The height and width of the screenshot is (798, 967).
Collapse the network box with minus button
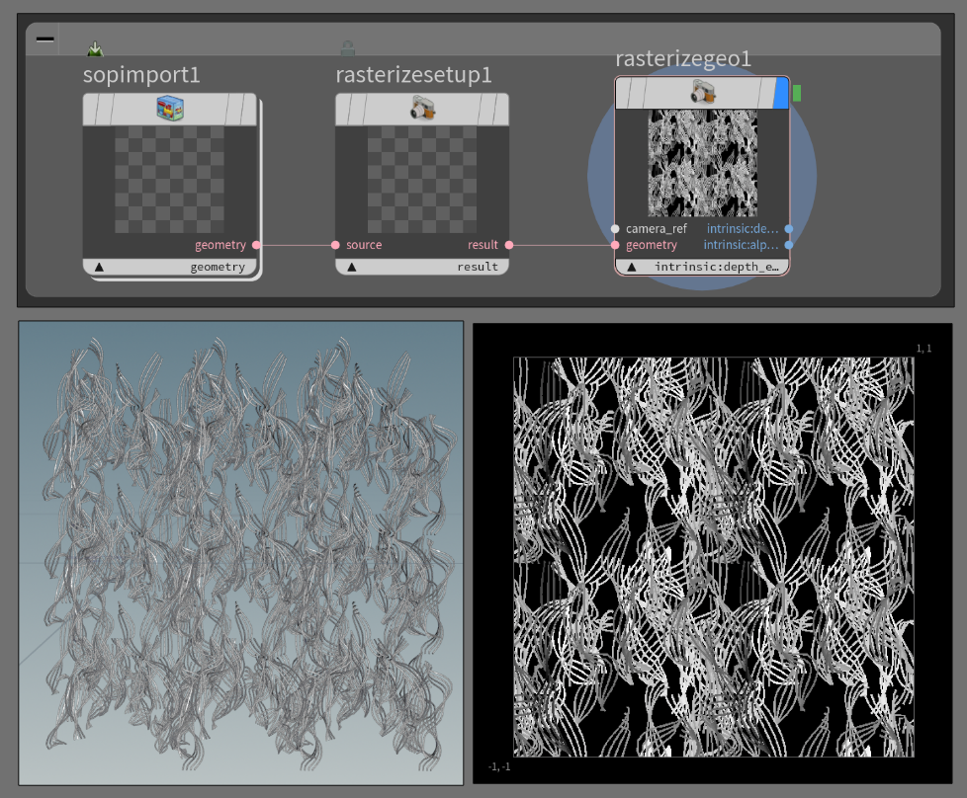click(45, 39)
